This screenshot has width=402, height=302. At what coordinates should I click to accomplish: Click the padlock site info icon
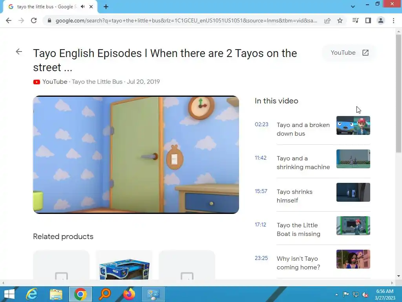49,20
